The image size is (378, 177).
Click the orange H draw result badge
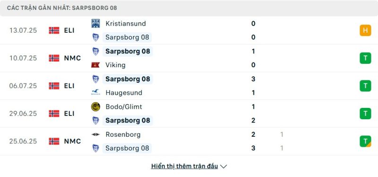coord(365,30)
